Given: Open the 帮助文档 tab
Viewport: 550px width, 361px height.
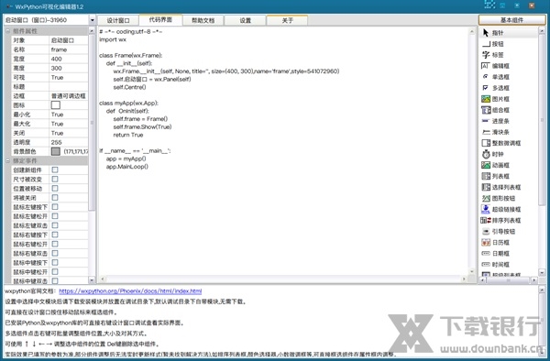Looking at the screenshot, I should (x=203, y=20).
